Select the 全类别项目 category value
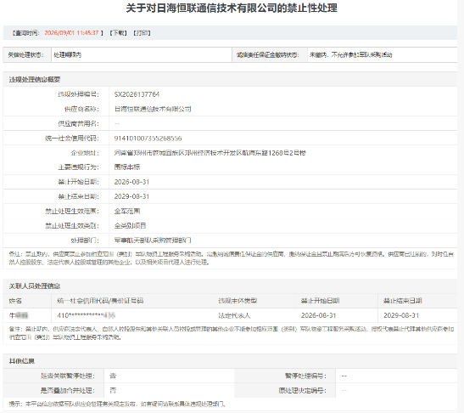Image resolution: width=464 pixels, height=413 pixels. (x=130, y=226)
